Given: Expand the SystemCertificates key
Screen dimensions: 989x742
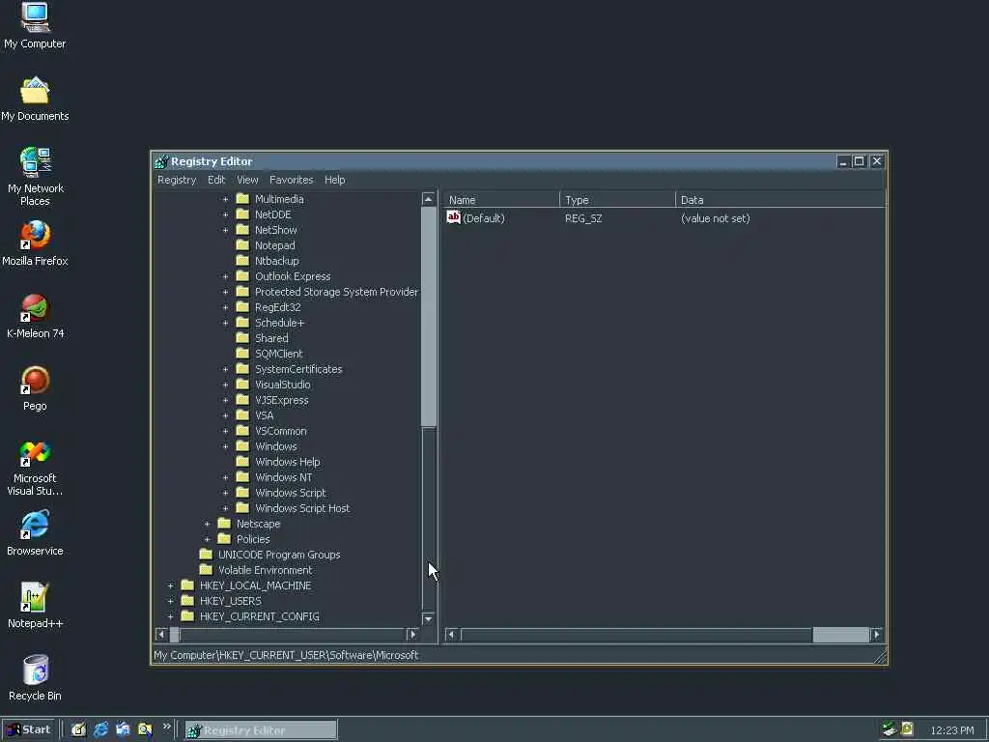Looking at the screenshot, I should tap(225, 369).
